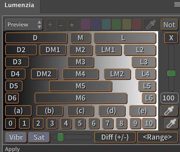This screenshot has height=152, width=180.
Task: Click the asterisk intersect button
Action: coord(72,25)
